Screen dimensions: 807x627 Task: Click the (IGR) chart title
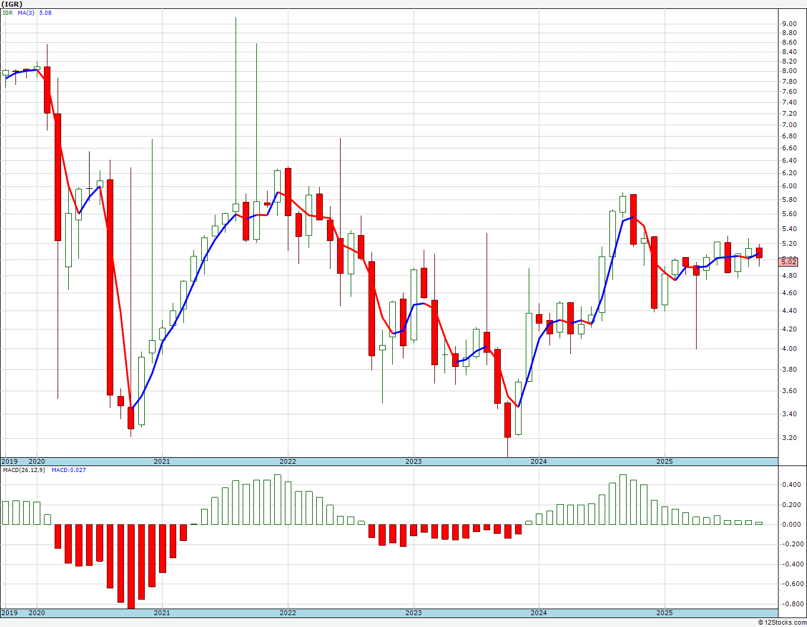click(11, 4)
